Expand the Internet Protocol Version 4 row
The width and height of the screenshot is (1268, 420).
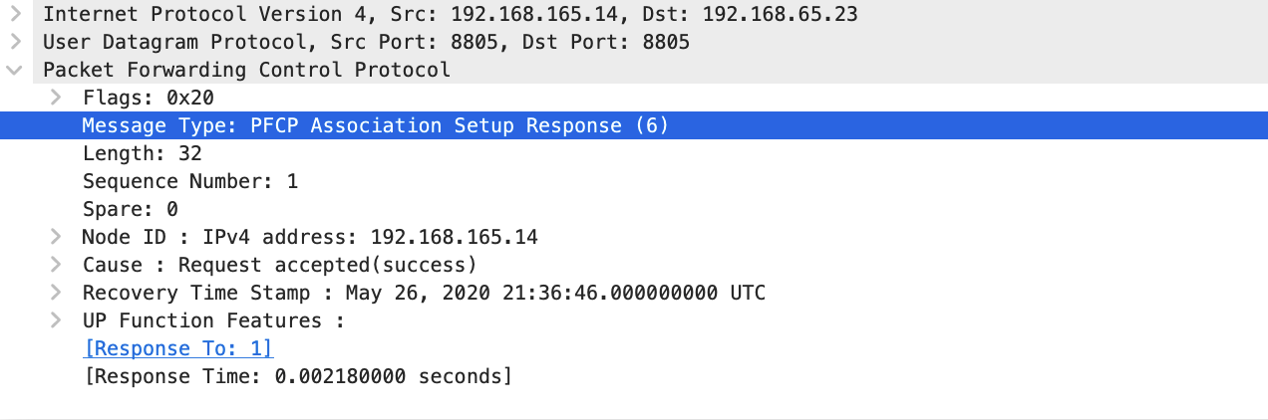pos(15,14)
